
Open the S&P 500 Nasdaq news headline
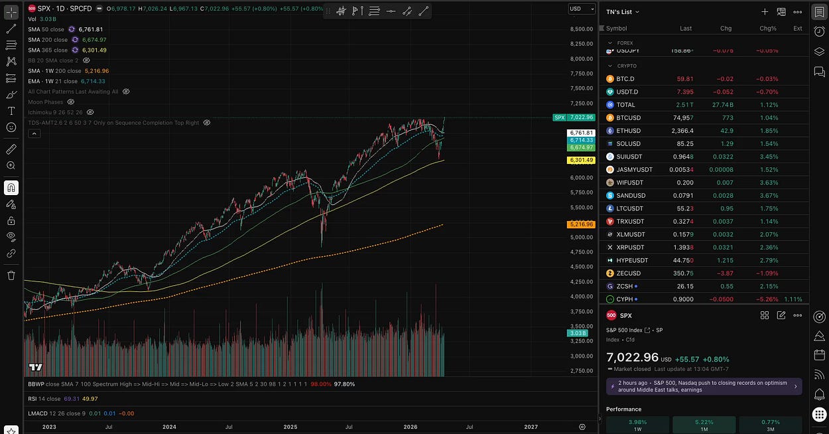coord(703,386)
